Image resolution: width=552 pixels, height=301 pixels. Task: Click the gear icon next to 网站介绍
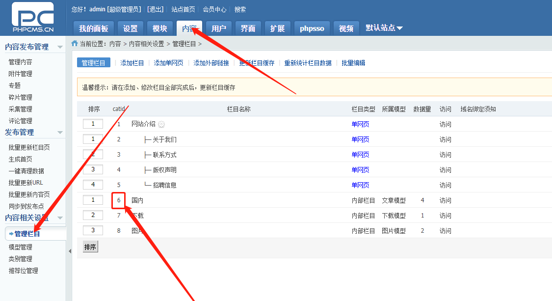161,124
